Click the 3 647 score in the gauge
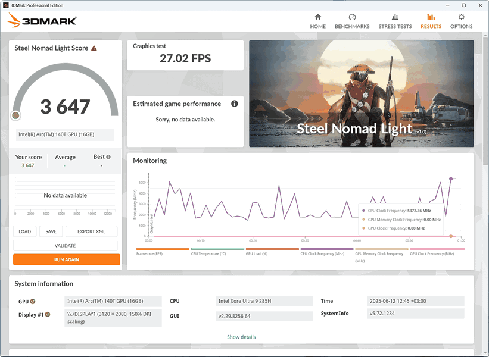This screenshot has height=357, width=489. pyautogui.click(x=65, y=107)
